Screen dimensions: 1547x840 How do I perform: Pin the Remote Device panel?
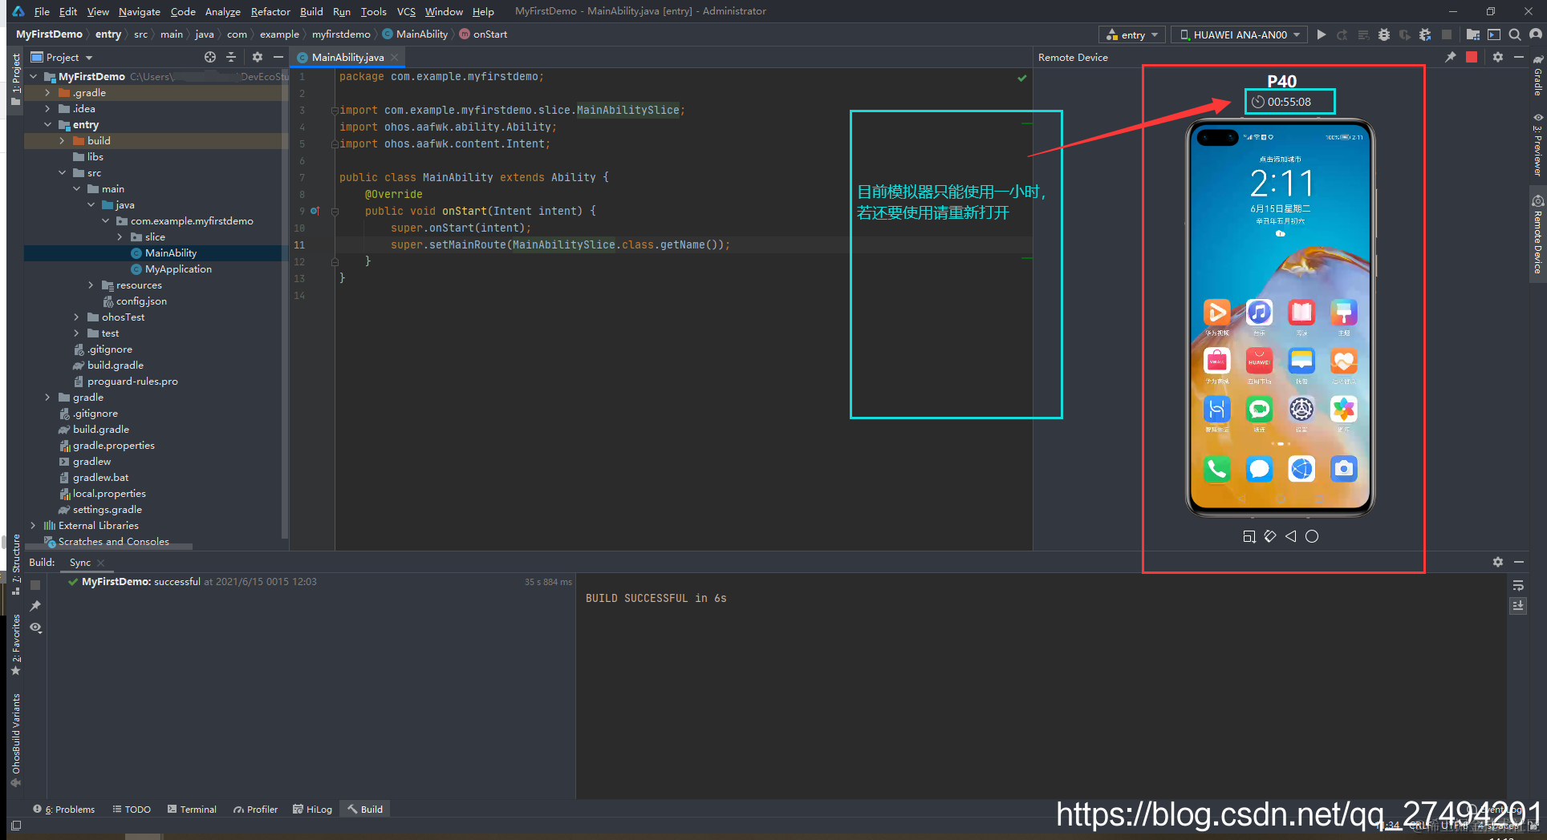click(x=1451, y=57)
